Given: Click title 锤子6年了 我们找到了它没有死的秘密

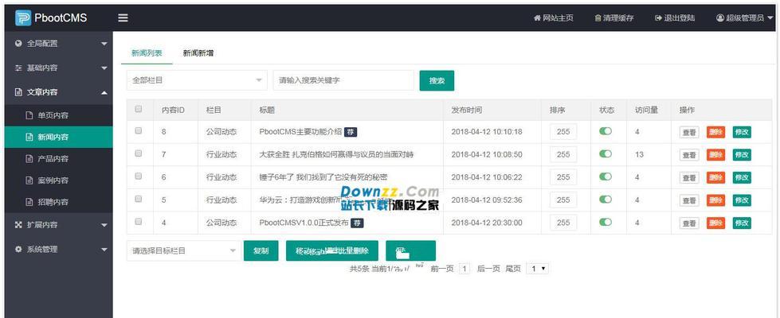Looking at the screenshot, I should tap(323, 177).
